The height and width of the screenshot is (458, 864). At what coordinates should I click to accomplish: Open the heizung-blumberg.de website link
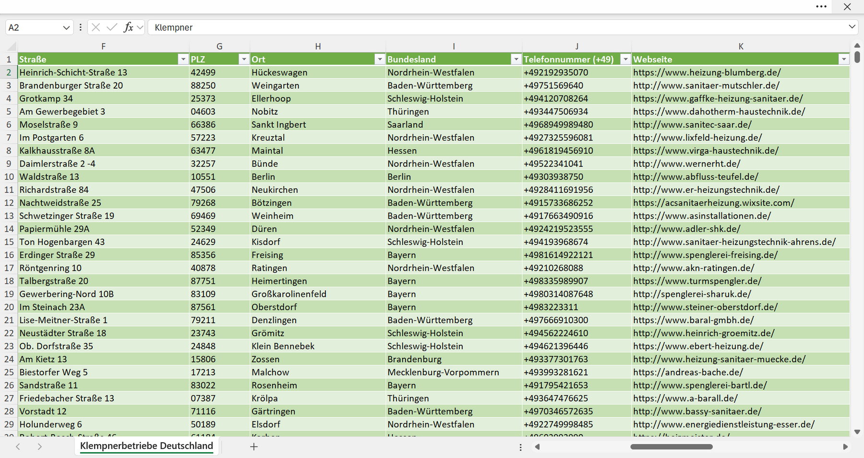click(707, 72)
